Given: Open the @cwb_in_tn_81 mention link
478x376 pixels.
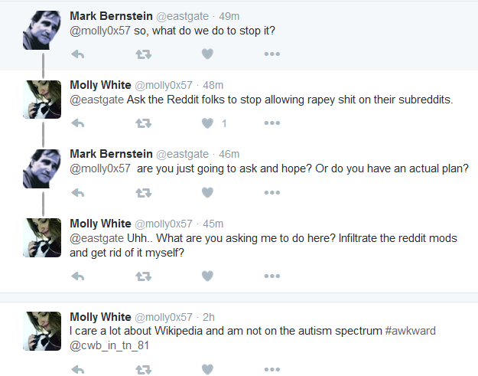Looking at the screenshot, I should (109, 345).
